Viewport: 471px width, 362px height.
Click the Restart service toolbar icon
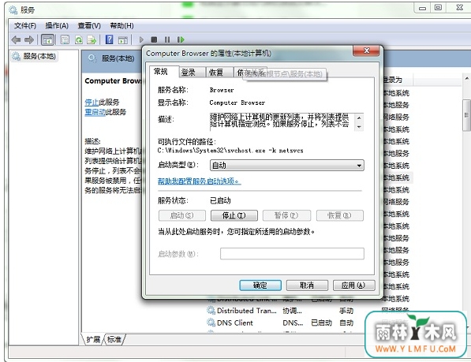(x=181, y=39)
